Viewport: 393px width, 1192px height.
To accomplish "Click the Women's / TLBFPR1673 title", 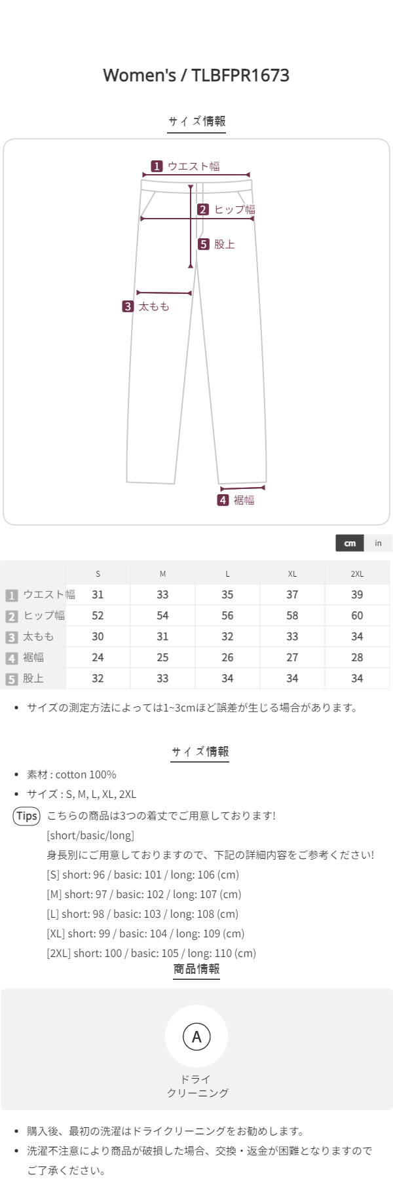I will click(196, 75).
